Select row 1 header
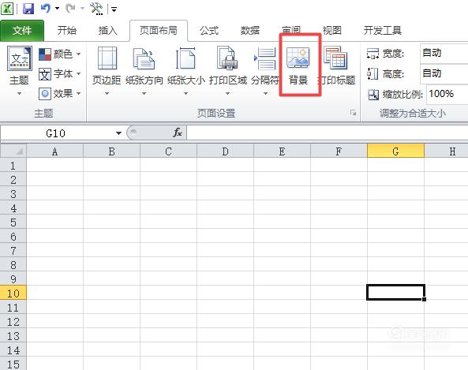This screenshot has width=468, height=370. pos(13,166)
